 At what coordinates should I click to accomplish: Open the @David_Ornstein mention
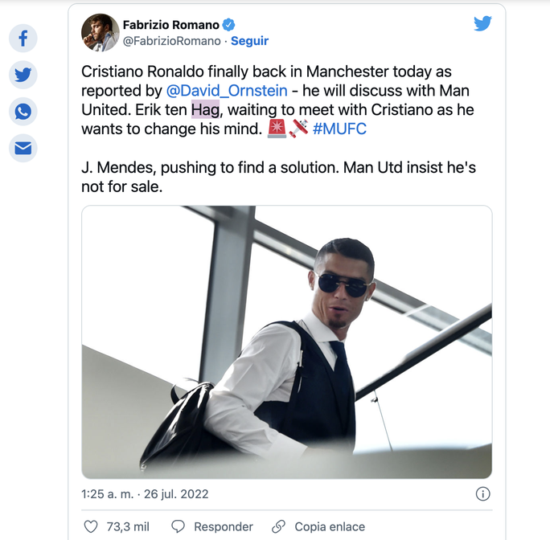tap(226, 91)
